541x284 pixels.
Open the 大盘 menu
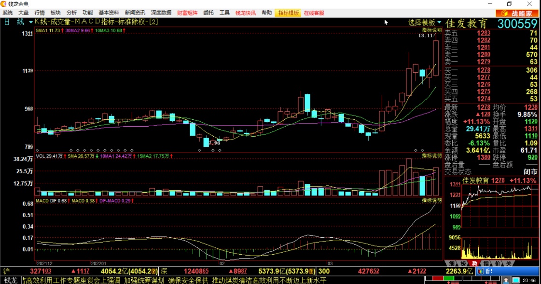pos(24,13)
